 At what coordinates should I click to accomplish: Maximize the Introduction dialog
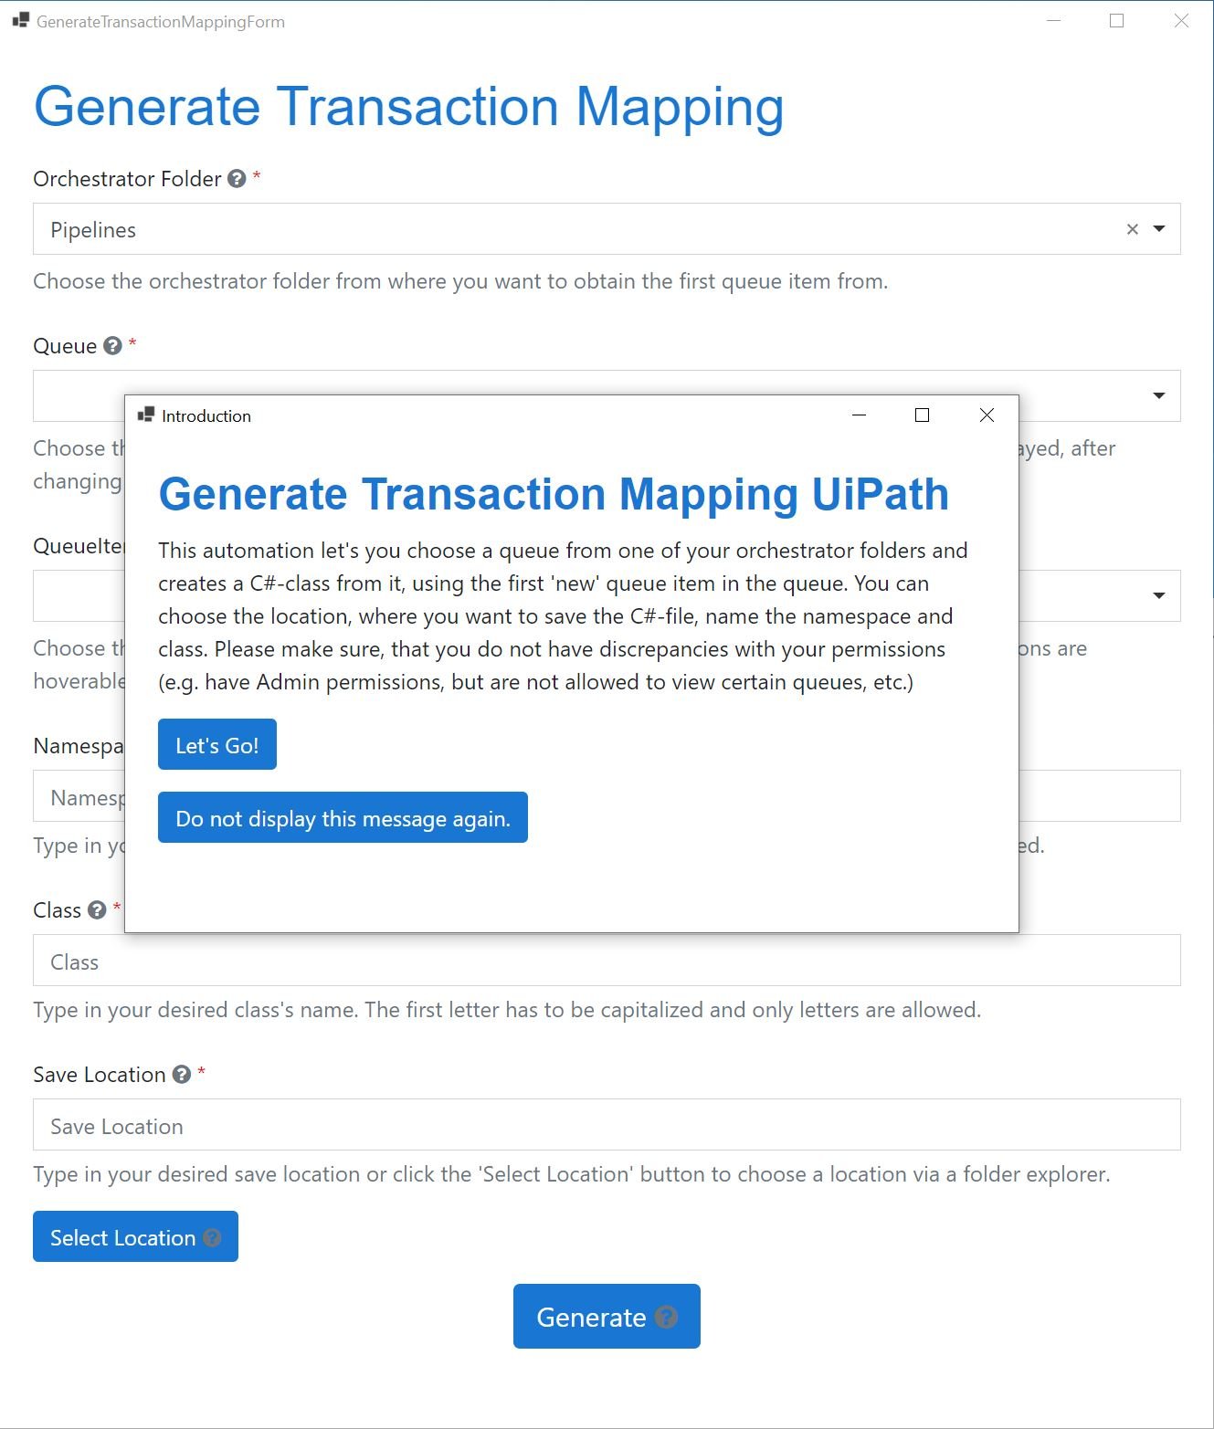coord(923,415)
